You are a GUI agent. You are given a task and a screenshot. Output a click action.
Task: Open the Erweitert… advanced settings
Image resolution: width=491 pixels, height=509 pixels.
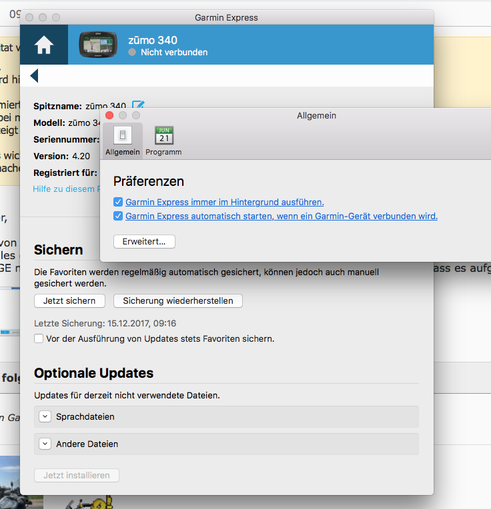pyautogui.click(x=144, y=241)
